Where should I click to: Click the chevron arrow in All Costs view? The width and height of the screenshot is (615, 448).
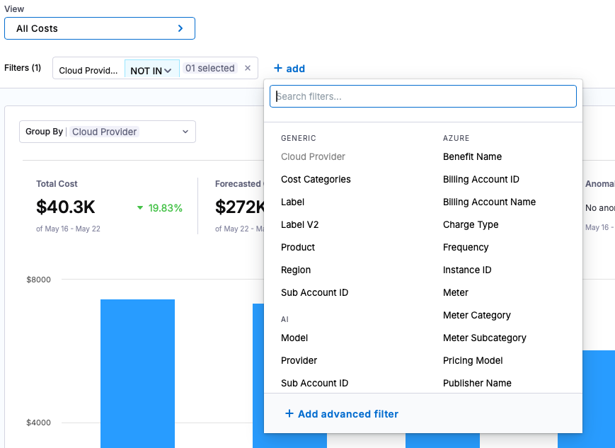click(180, 28)
